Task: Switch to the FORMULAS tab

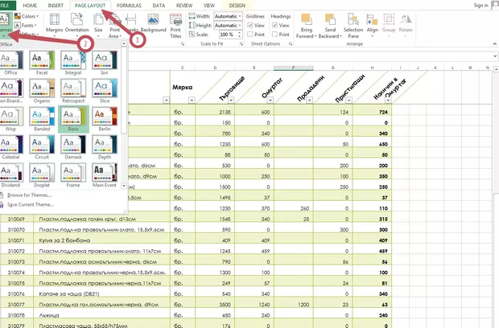Action: coord(128,5)
